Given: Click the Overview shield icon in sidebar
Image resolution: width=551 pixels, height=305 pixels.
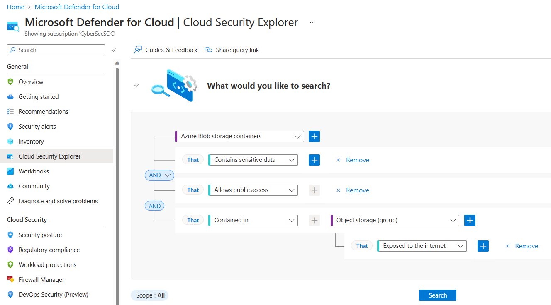Looking at the screenshot, I should pos(10,82).
